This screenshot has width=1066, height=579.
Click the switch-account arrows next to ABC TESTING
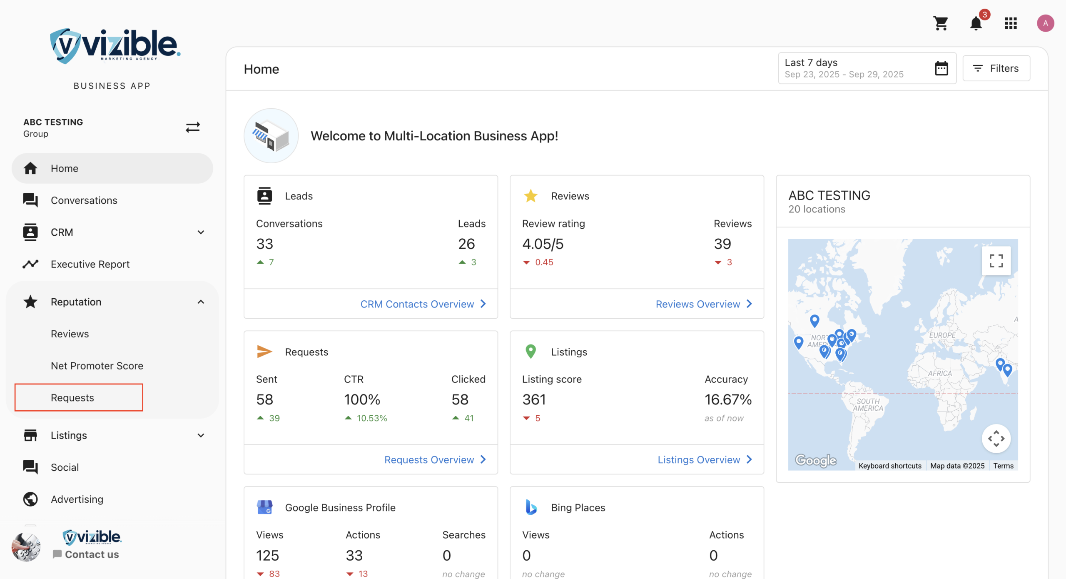tap(193, 127)
